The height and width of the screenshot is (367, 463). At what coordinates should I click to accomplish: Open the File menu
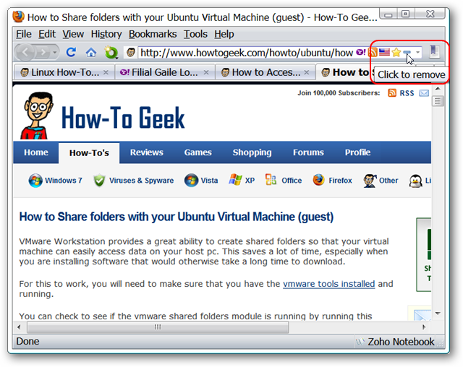click(24, 34)
